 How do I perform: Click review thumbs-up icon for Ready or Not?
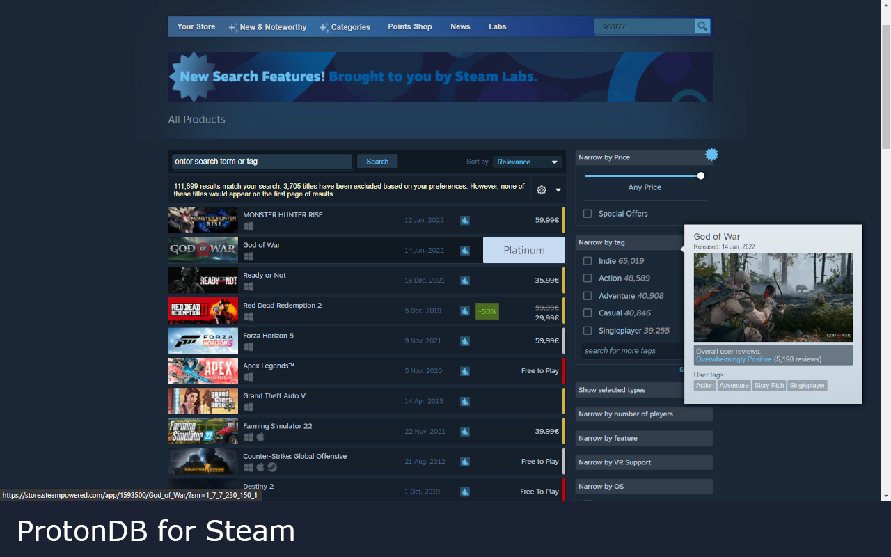pos(464,281)
